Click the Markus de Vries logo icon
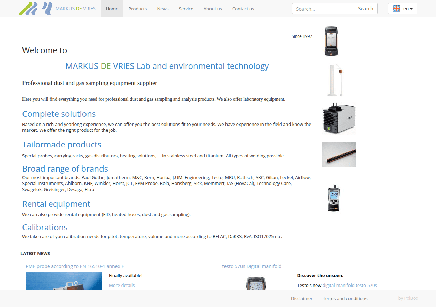Viewport: 436px width, 307px height. tap(35, 9)
